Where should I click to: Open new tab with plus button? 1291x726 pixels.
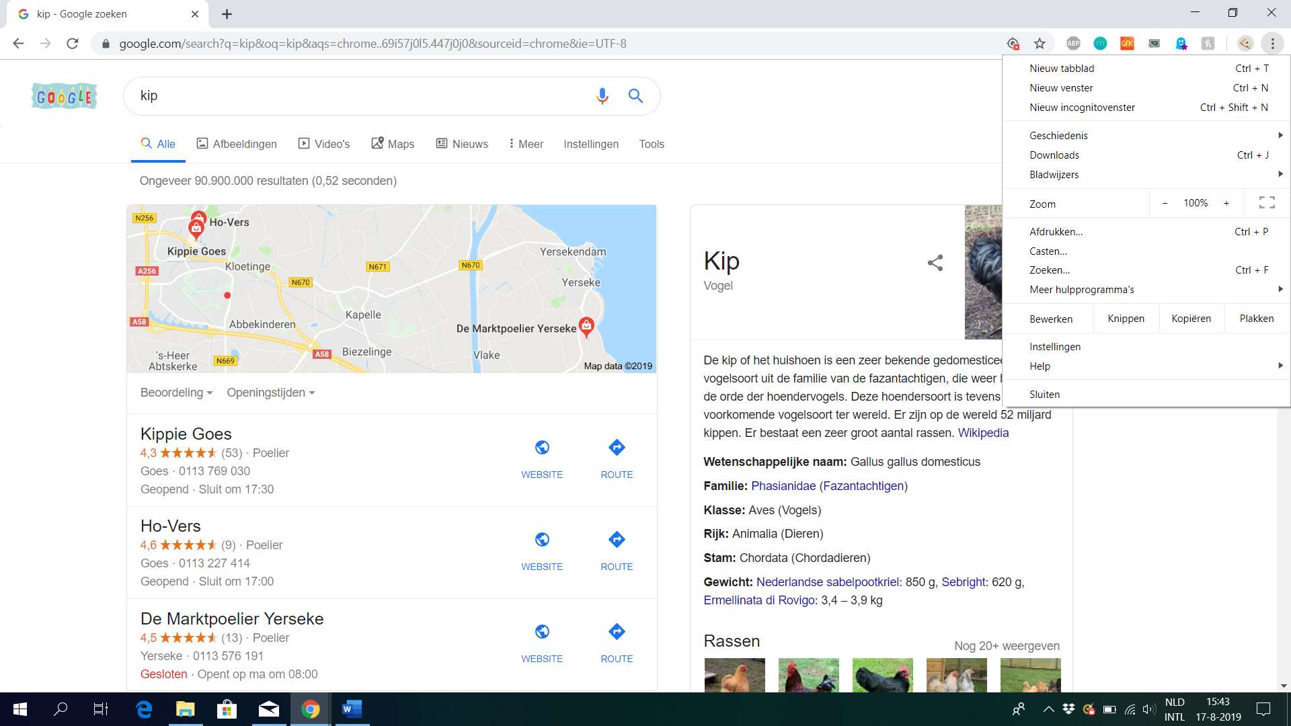(227, 14)
